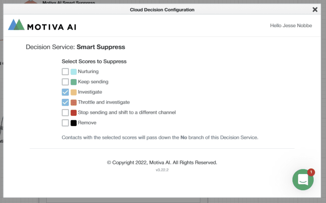
Task: Click the green Keep sending swatch
Action: [73, 82]
